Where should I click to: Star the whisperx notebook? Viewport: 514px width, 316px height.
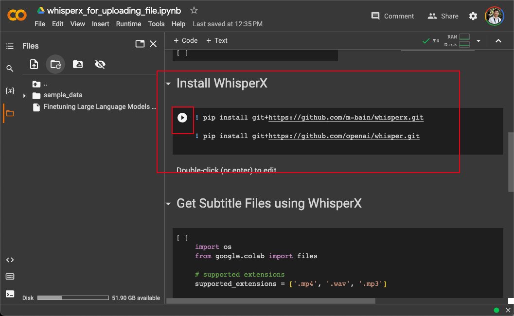pos(194,11)
